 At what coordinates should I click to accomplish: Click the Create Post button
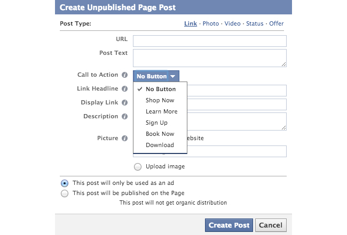pos(229,225)
